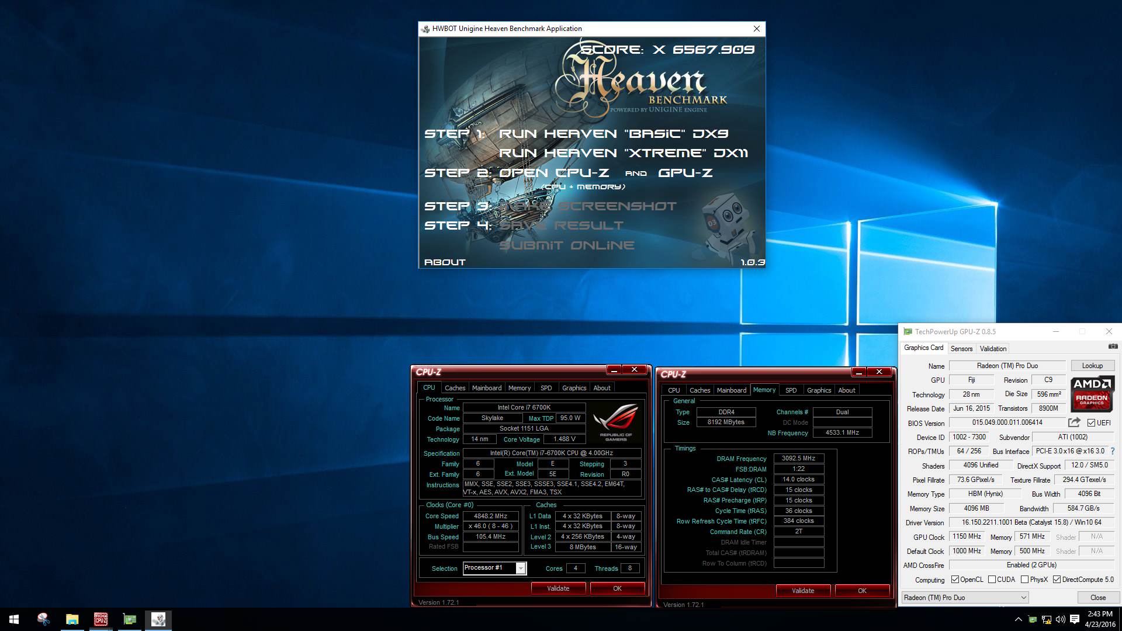Screen dimensions: 1122x631
Task: Open File Explorer from the taskbar
Action: 72,619
